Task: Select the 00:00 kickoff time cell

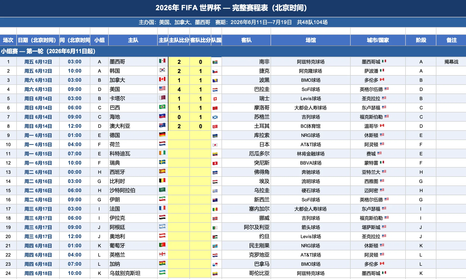Action: [75, 172]
